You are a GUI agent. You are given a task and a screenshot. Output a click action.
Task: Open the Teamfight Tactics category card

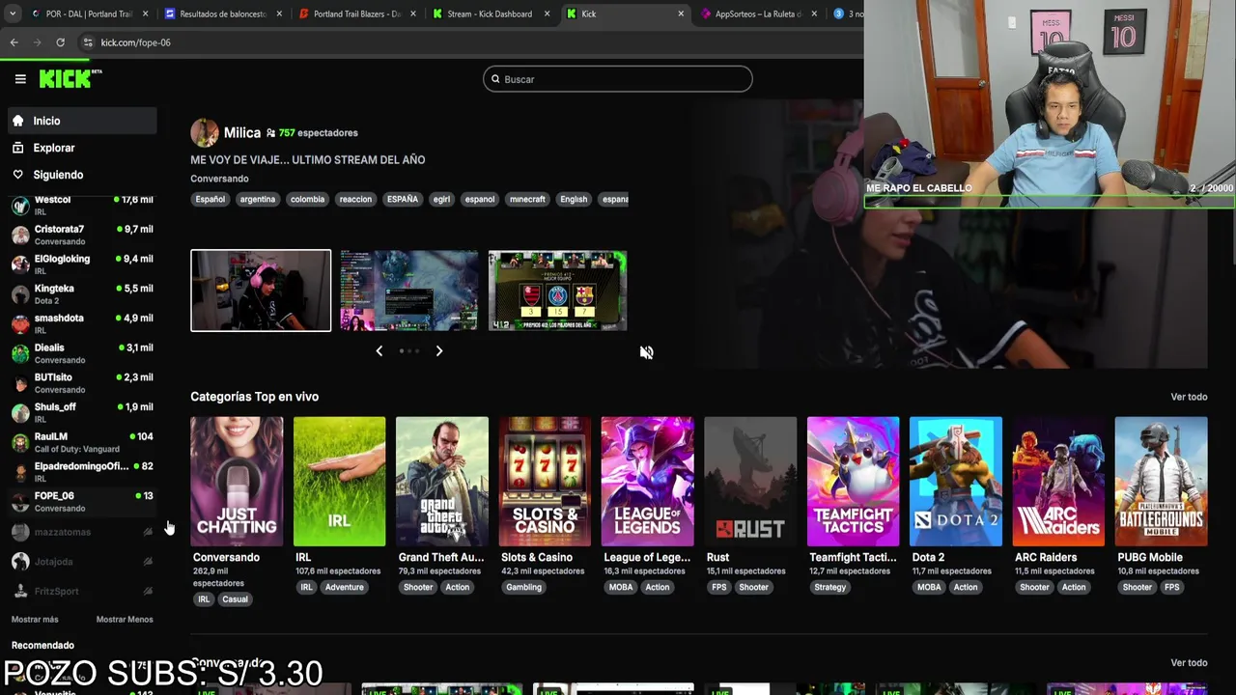click(x=853, y=482)
